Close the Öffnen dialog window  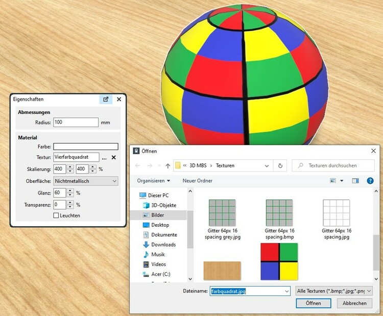click(373, 151)
